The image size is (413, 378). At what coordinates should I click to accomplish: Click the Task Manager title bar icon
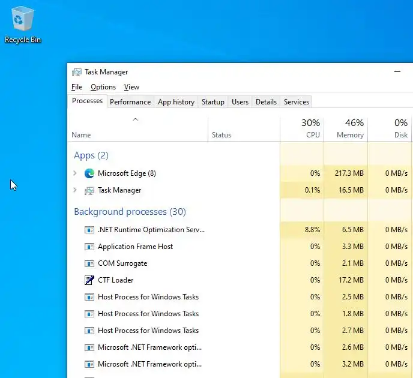point(77,72)
